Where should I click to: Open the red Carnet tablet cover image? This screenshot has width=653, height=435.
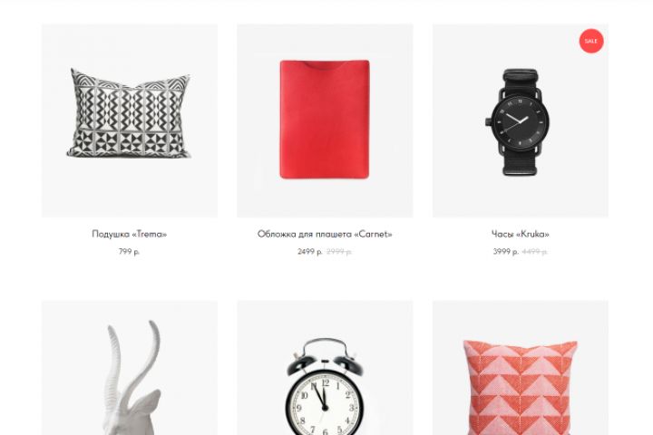coord(325,120)
